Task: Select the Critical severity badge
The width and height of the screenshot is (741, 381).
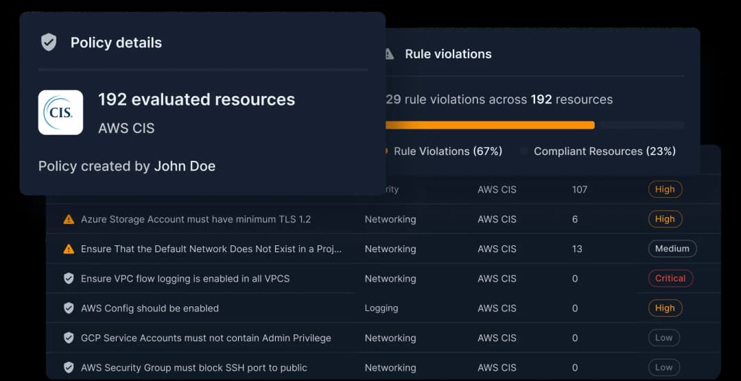Action: [670, 278]
